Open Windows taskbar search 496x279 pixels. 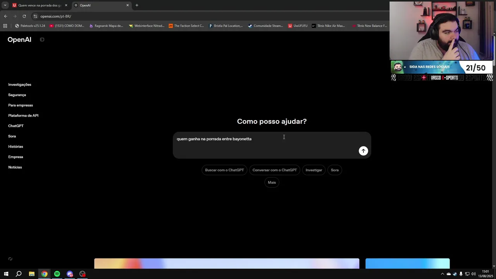tap(19, 274)
